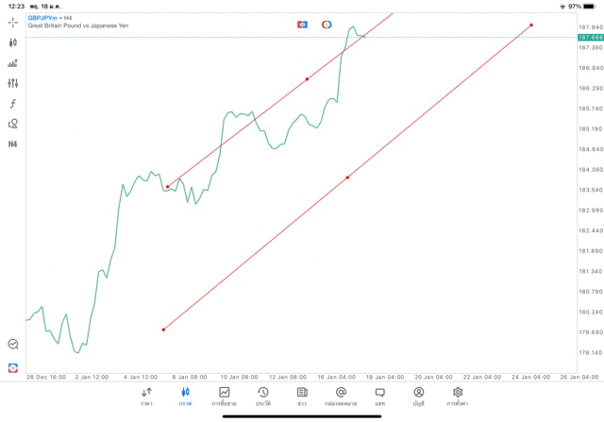Tap the chart zoom icon at bottom left

pyautogui.click(x=13, y=345)
